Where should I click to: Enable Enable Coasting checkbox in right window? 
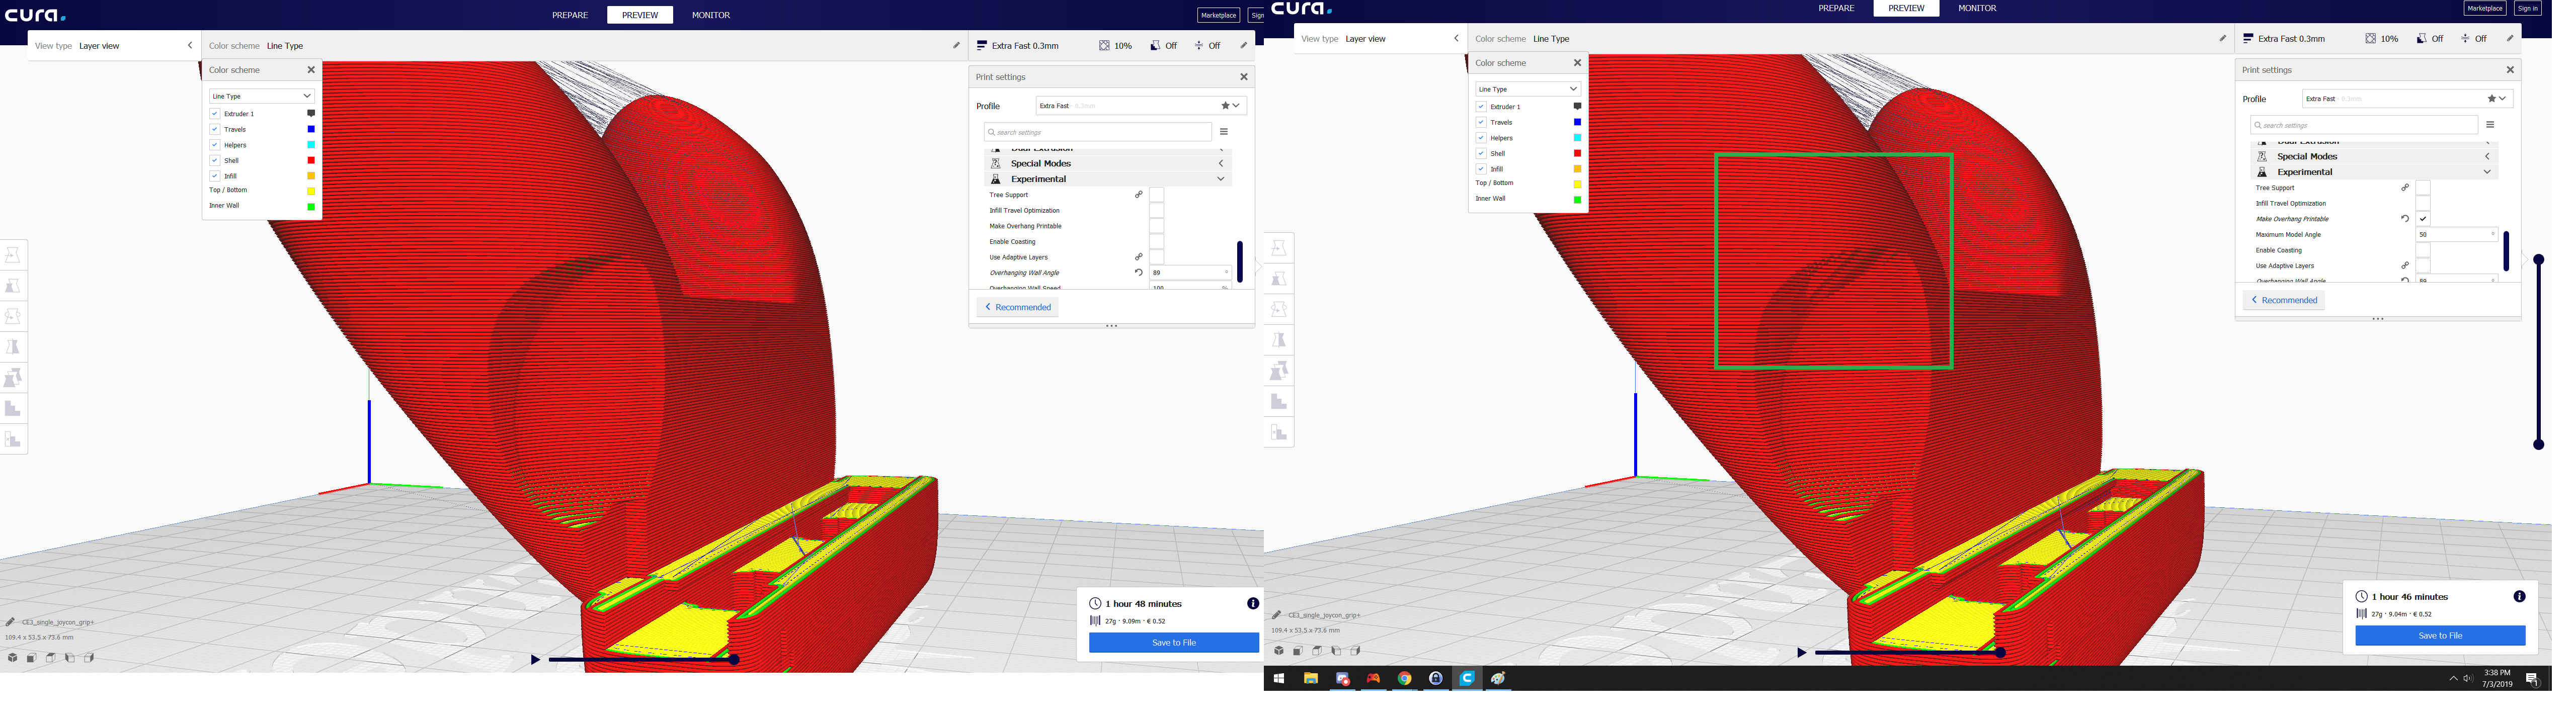[2423, 250]
